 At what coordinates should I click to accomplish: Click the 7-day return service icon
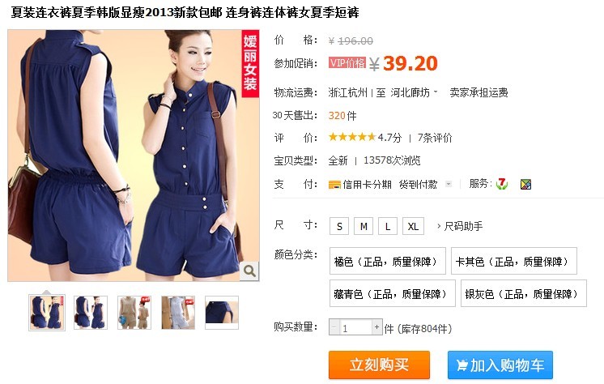coord(501,184)
